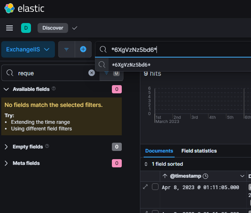
Task: Open the ExchangeIIS data view dropdown
Action: click(x=28, y=49)
